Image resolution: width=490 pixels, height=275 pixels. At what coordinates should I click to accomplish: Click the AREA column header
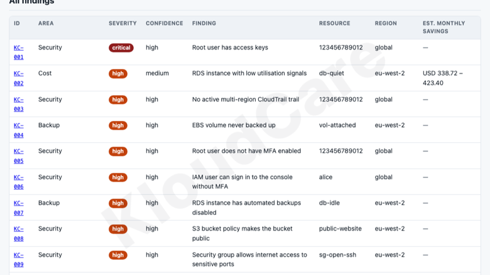click(46, 23)
